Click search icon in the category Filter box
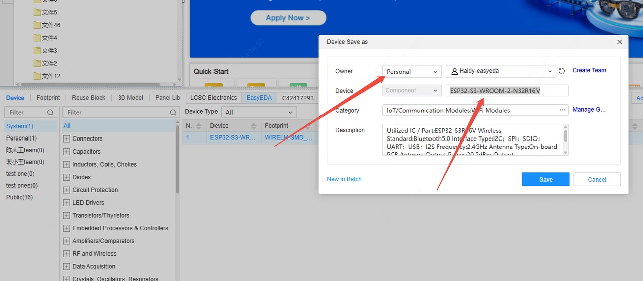 pos(173,112)
